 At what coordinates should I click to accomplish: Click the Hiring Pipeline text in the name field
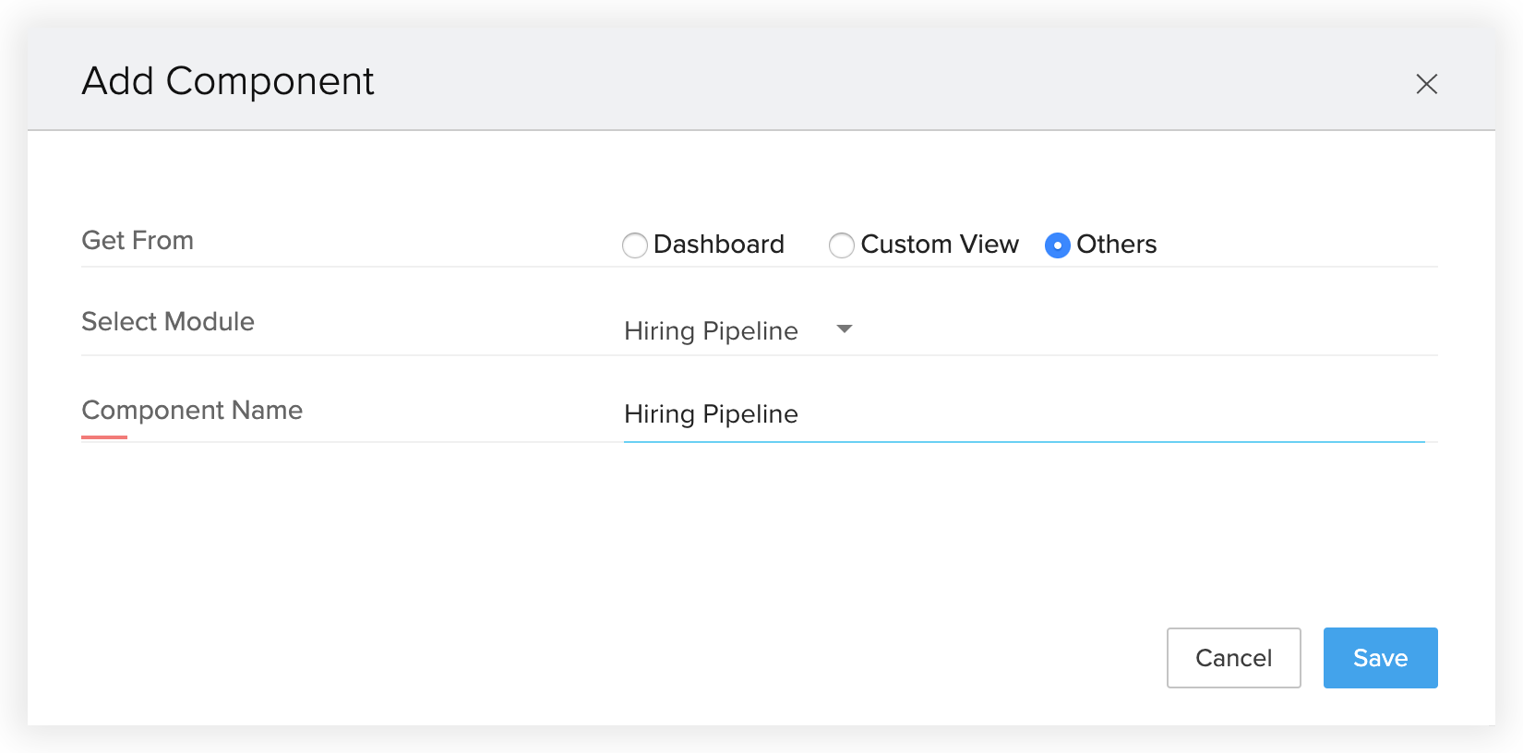(x=711, y=414)
